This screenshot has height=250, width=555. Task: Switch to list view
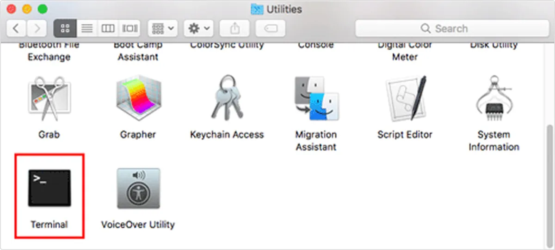coord(86,29)
